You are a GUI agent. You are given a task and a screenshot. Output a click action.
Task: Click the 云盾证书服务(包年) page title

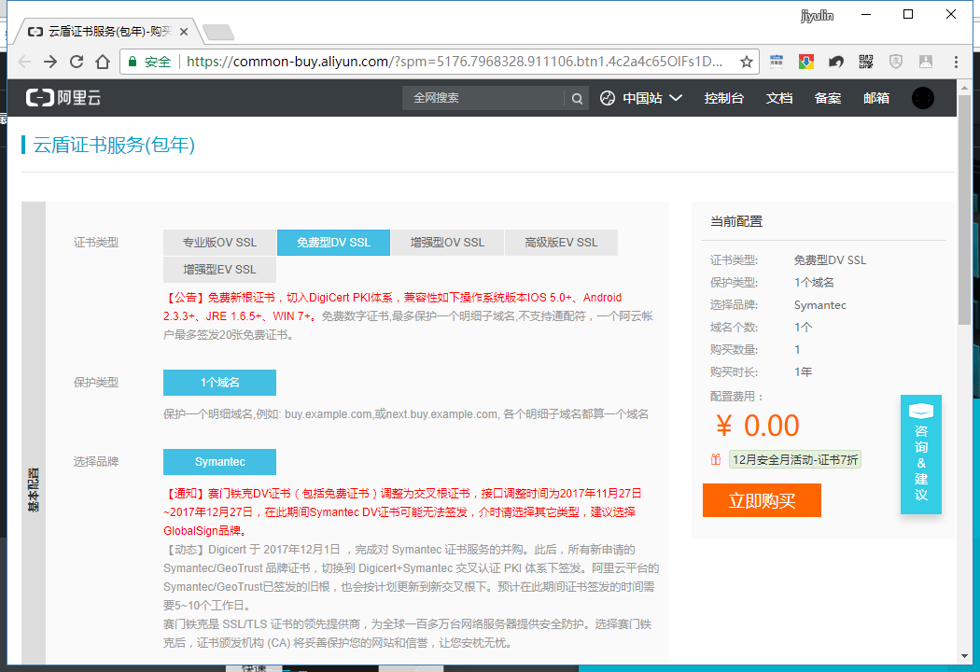click(114, 145)
